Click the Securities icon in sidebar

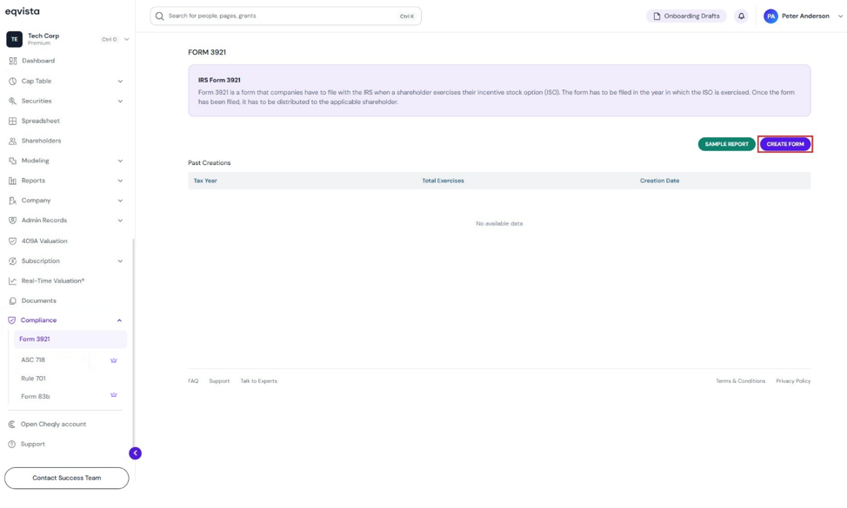[12, 101]
